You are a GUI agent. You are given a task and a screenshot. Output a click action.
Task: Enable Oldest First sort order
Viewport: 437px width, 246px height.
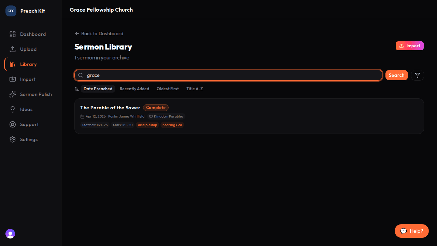(168, 89)
